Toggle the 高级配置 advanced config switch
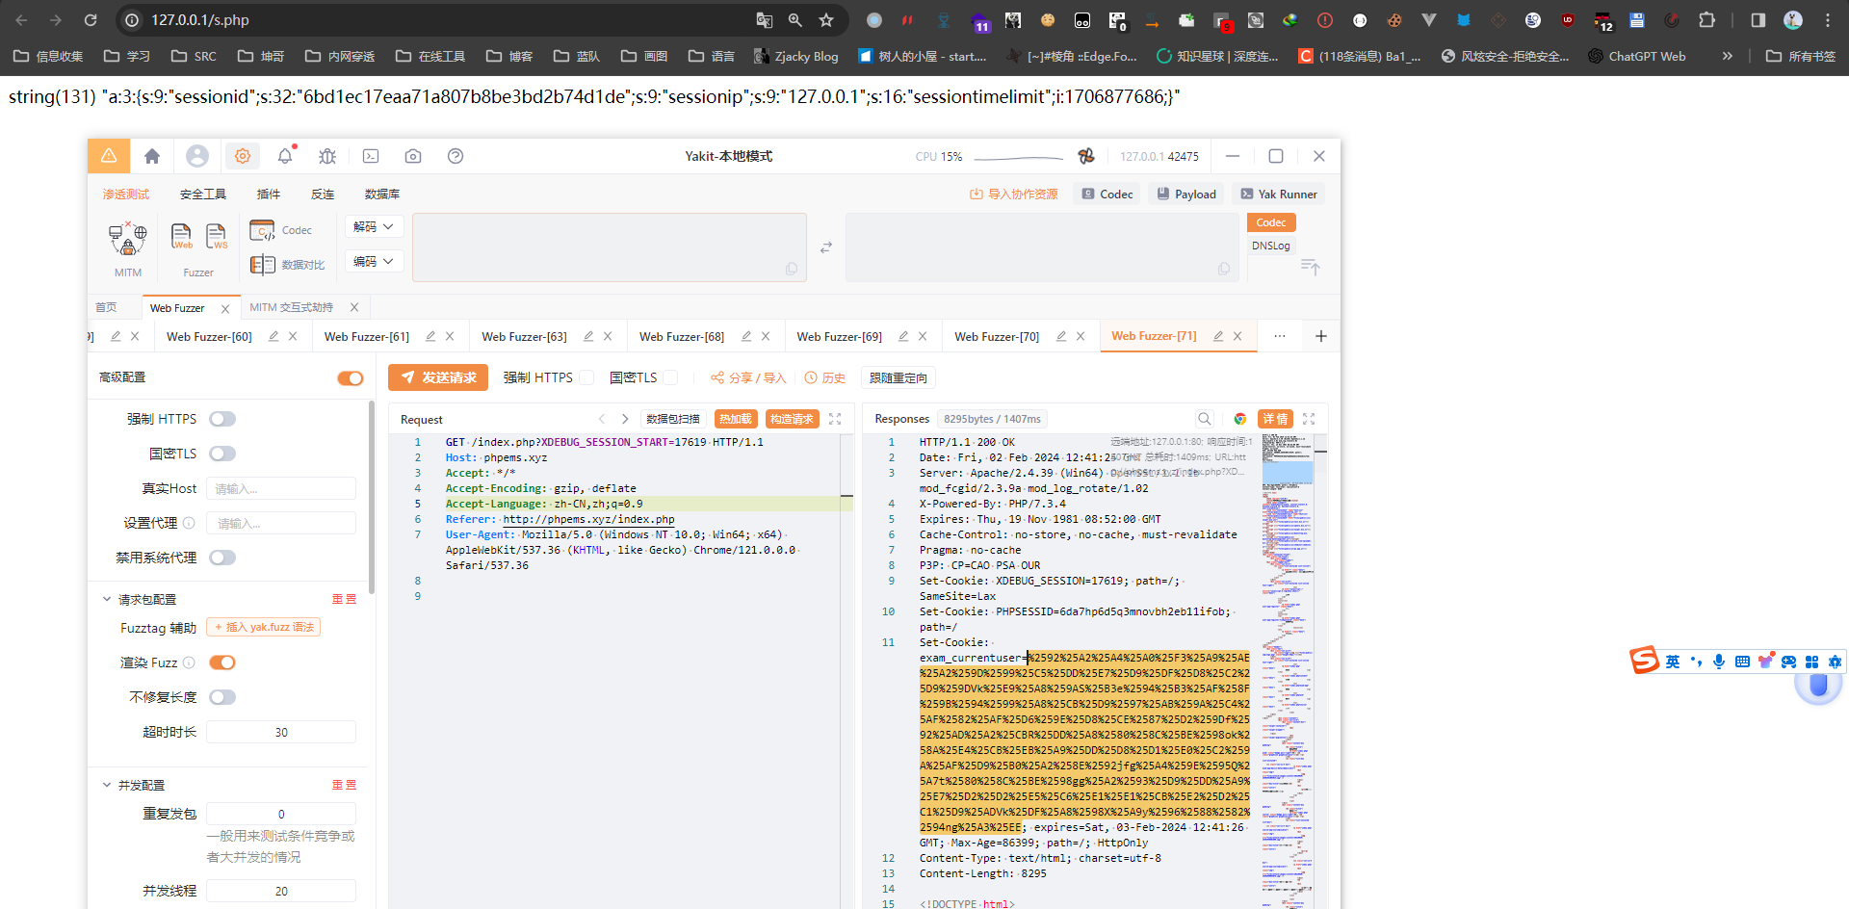 pyautogui.click(x=351, y=378)
